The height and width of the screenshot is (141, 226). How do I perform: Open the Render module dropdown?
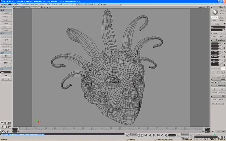click(x=6, y=7)
